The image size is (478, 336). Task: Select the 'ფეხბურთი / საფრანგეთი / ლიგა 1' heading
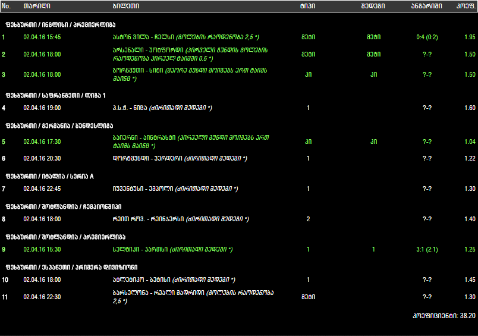click(55, 95)
